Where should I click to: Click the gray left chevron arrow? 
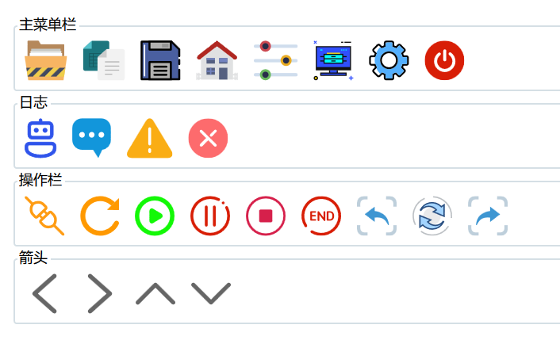44,293
